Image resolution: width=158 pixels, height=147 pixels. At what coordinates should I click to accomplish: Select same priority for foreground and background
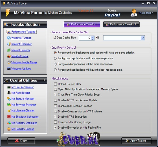(55, 53)
